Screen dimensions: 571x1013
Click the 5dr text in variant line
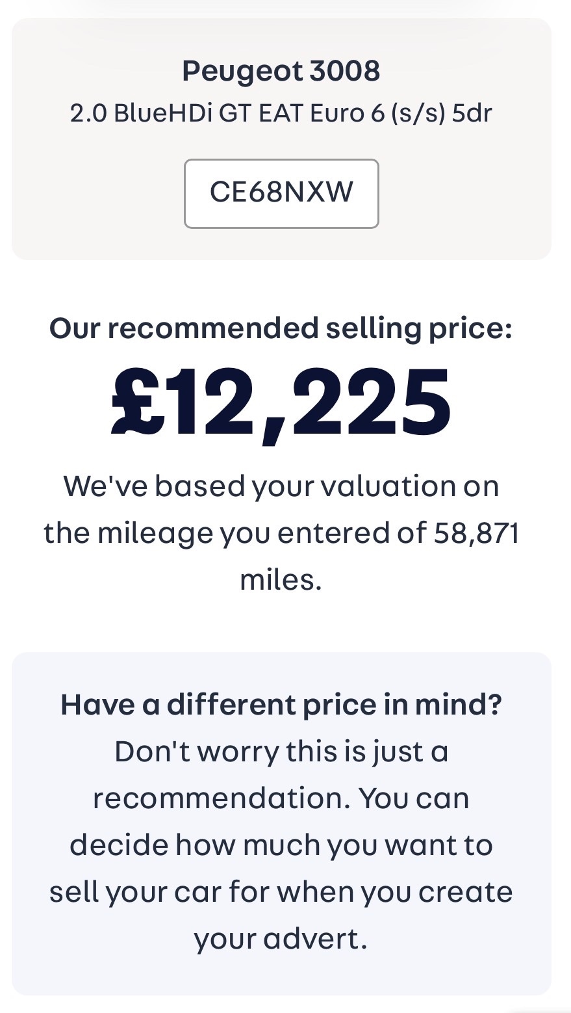point(472,113)
